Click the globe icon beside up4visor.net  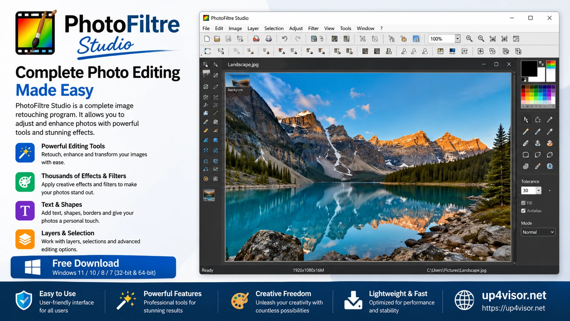coord(464,300)
